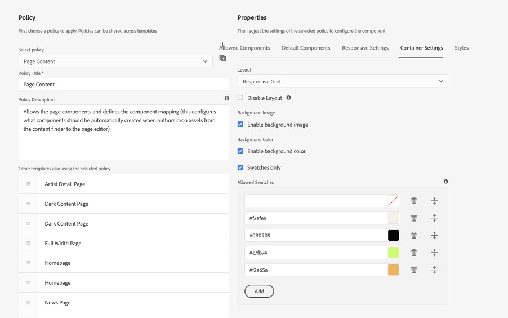Switch to the Default Components tab
This screenshot has width=508, height=318.
point(306,48)
